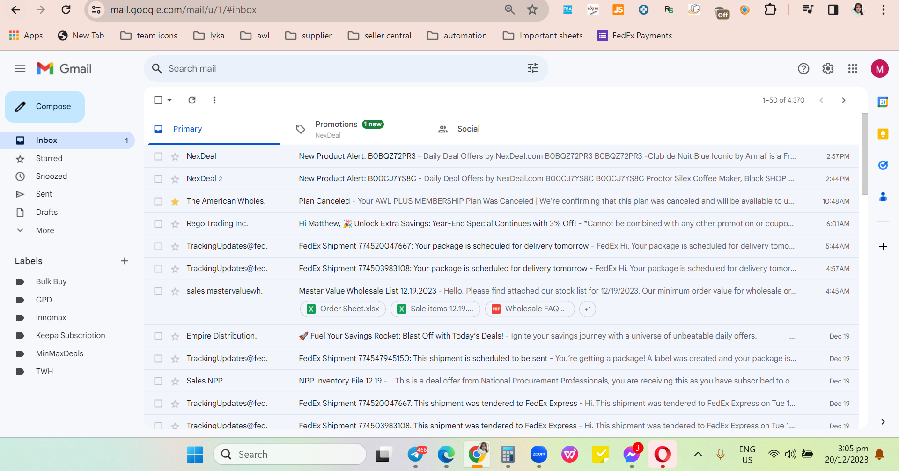Compose a new email
Screen dimensions: 899x471
(44, 107)
